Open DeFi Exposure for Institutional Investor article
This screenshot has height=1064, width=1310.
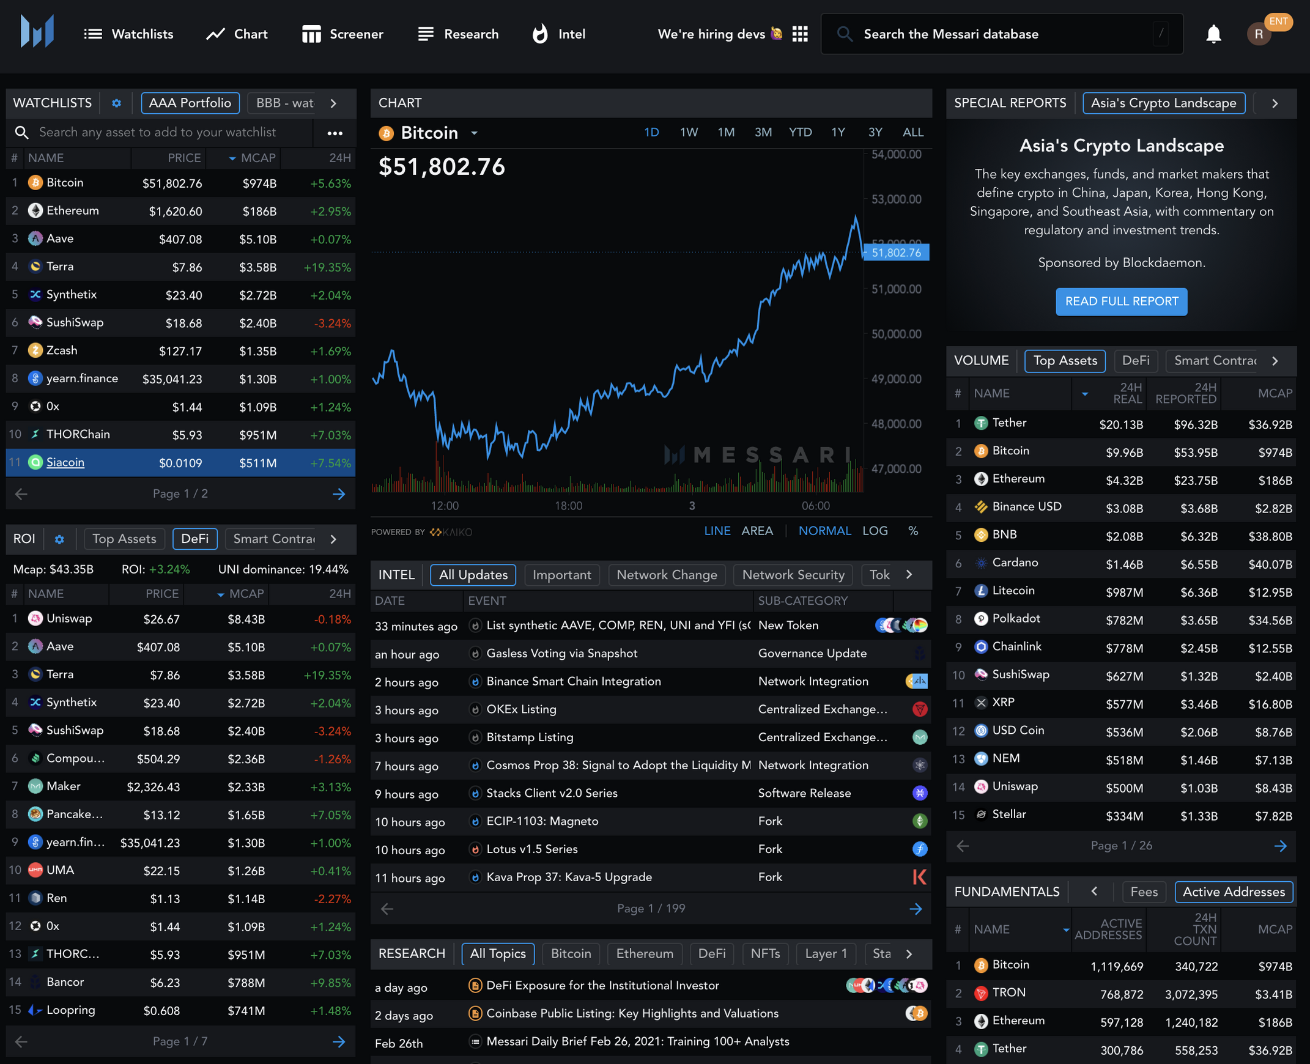[x=602, y=986]
